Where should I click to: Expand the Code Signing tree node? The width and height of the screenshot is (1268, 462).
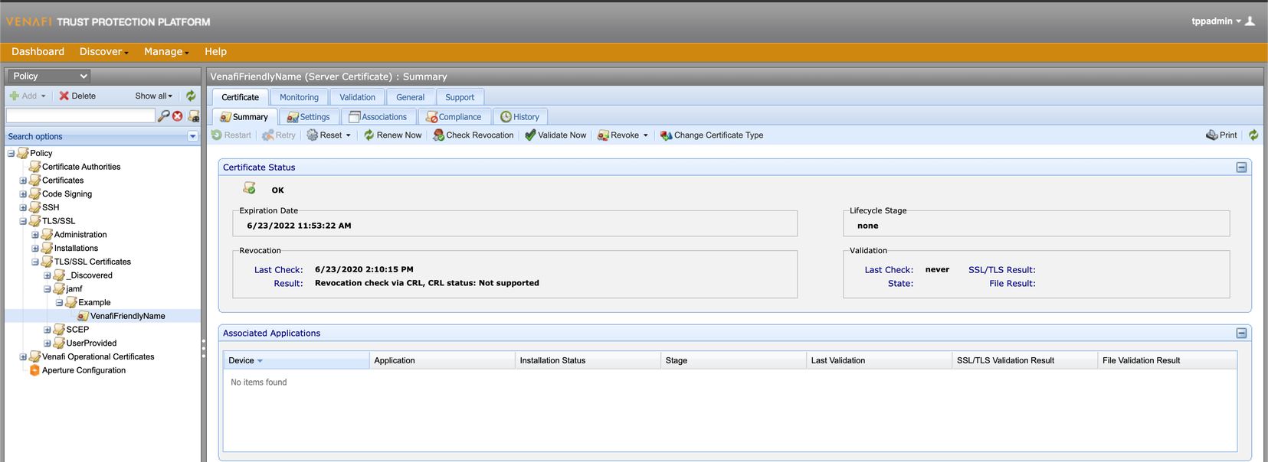click(x=23, y=194)
